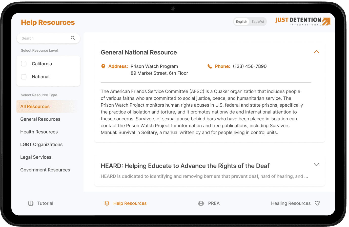The image size is (349, 227).
Task: Open the Help Resources bottom tab
Action: point(126,203)
